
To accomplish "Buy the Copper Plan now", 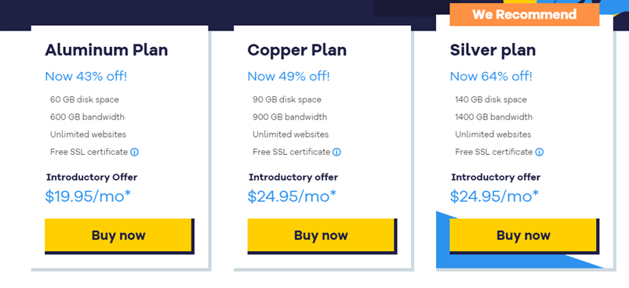I will point(322,236).
